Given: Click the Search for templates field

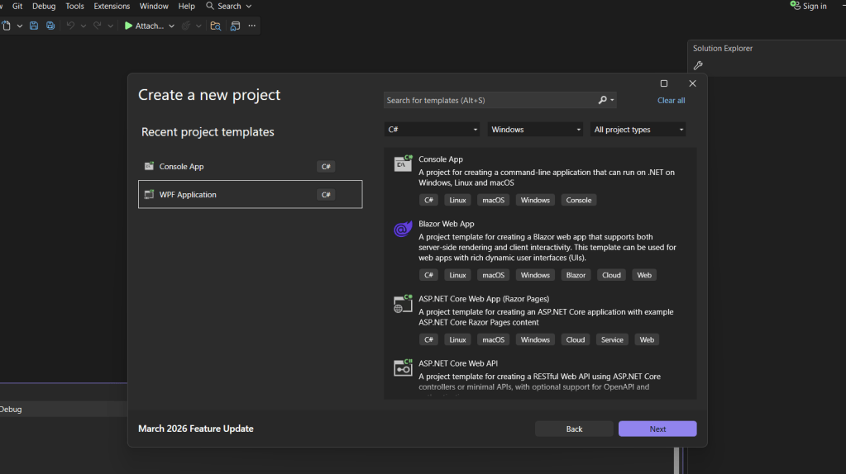Looking at the screenshot, I should (488, 101).
